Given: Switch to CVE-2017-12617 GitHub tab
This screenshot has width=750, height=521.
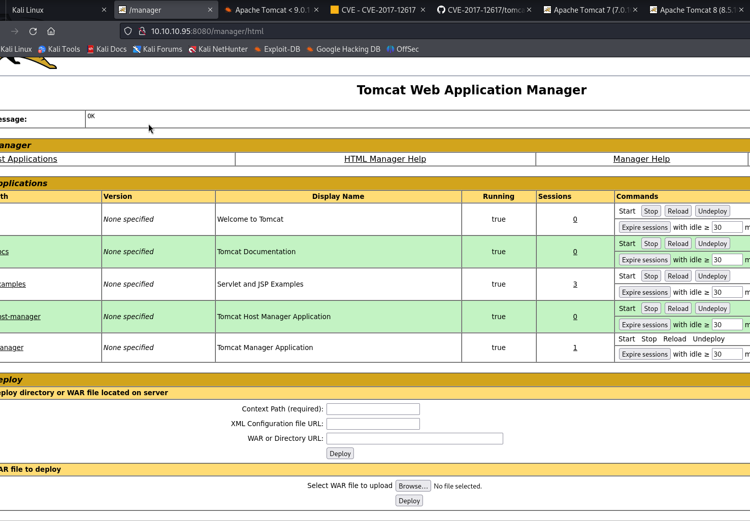Looking at the screenshot, I should (480, 10).
